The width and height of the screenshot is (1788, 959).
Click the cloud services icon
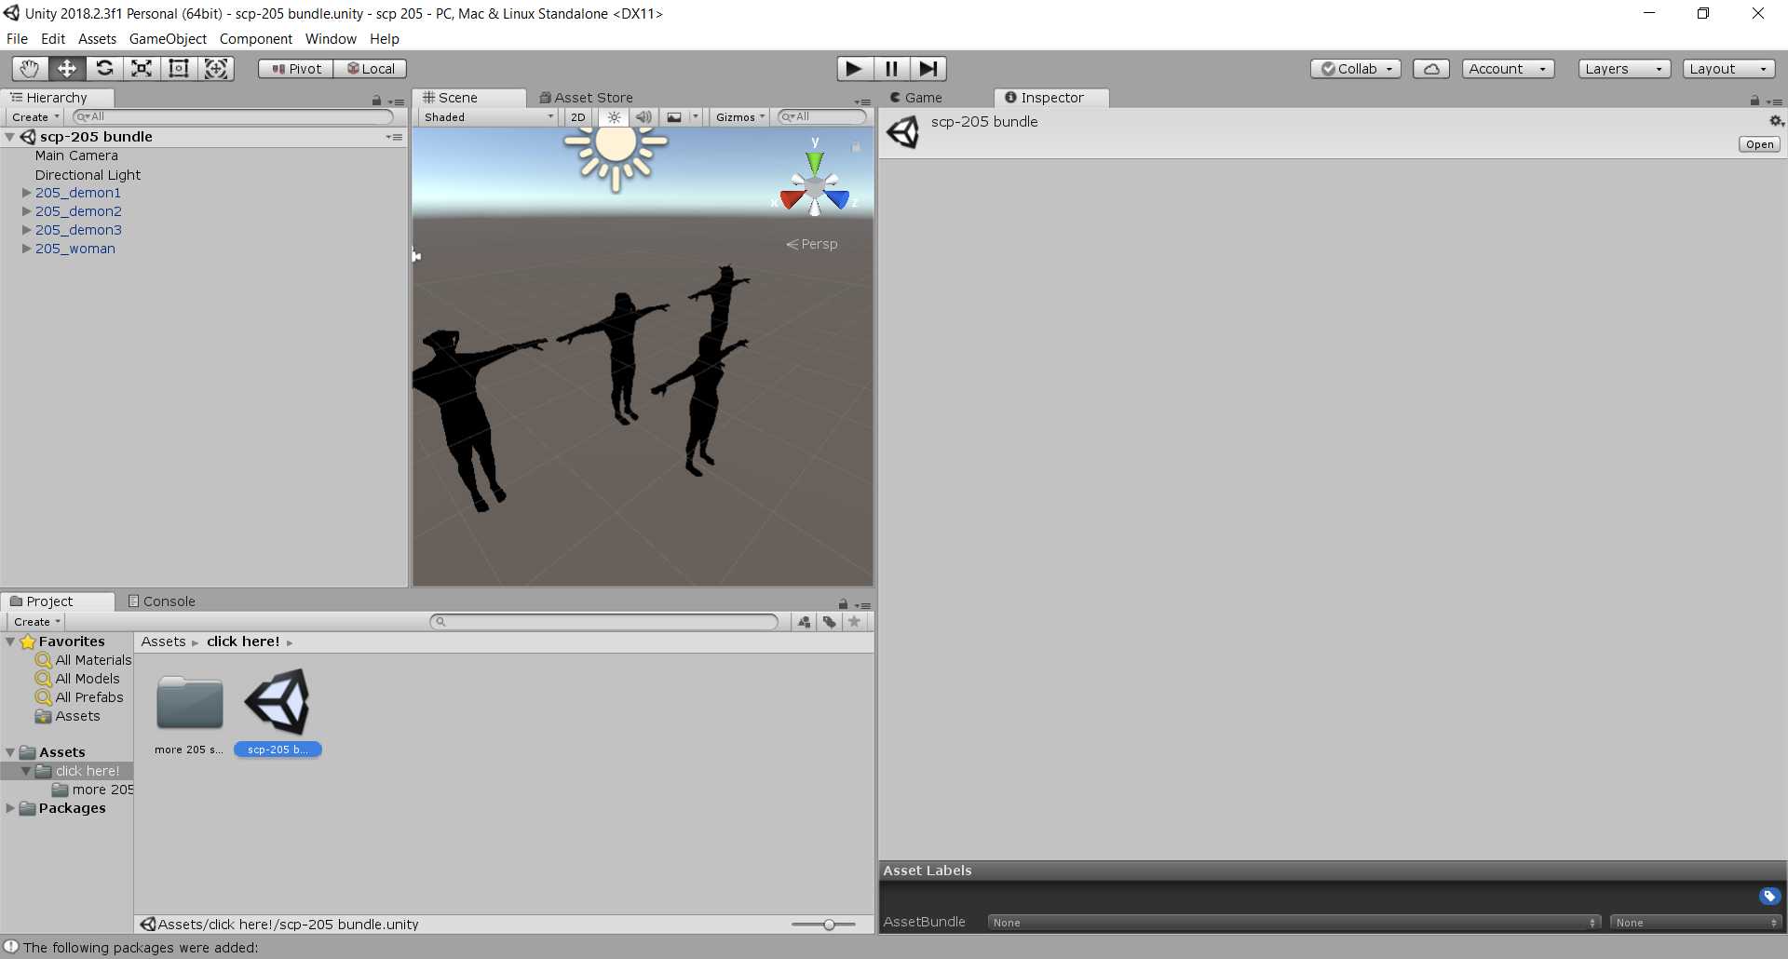click(1430, 69)
